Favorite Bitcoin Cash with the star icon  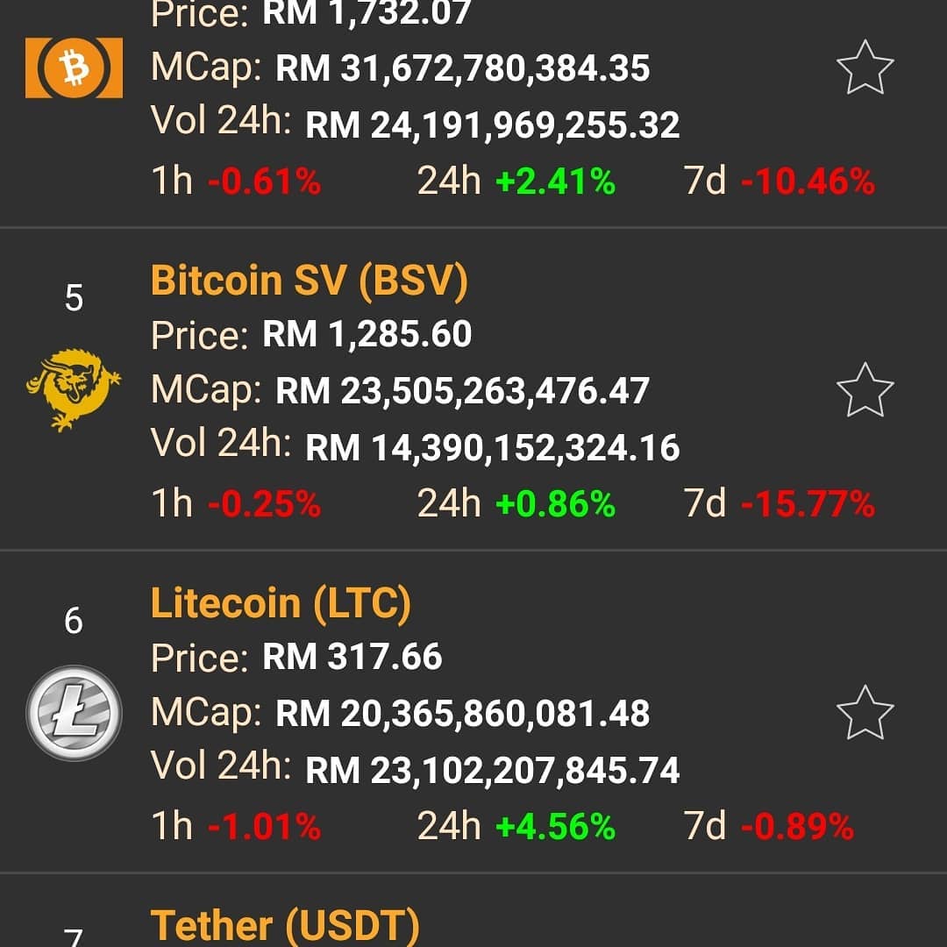coord(865,67)
